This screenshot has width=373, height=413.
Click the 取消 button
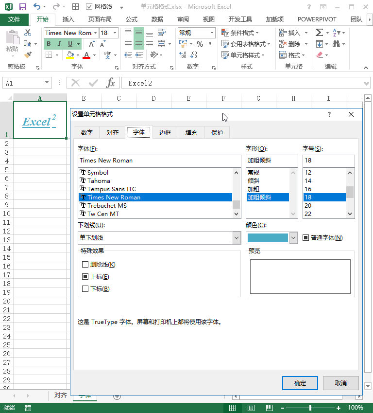coord(341,383)
